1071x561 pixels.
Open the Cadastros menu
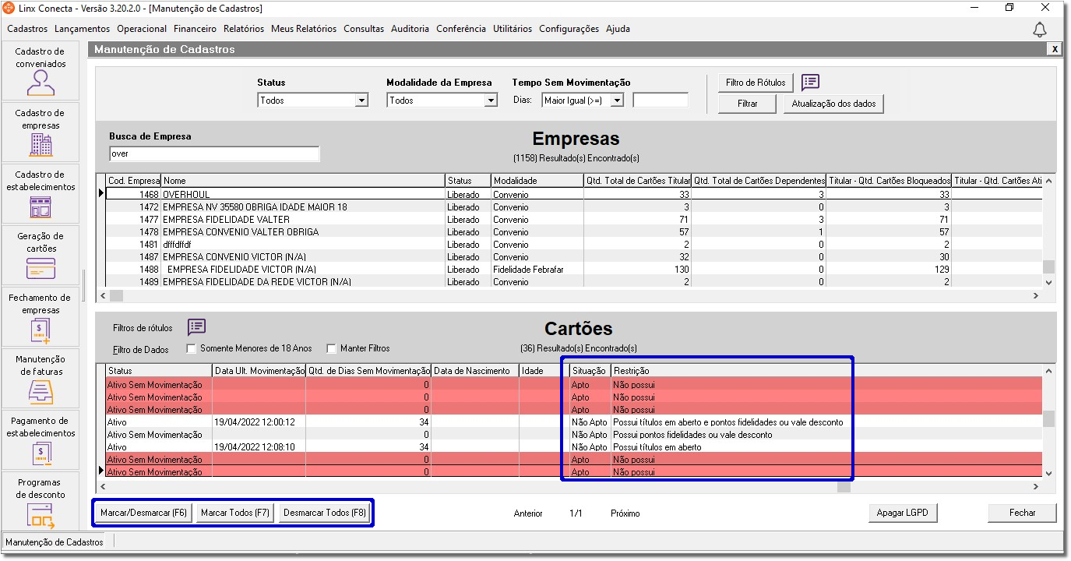[27, 29]
